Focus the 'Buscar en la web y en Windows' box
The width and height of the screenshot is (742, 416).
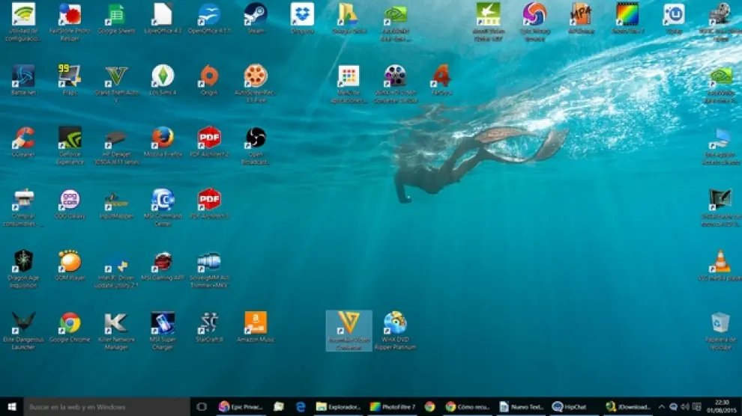tap(105, 406)
